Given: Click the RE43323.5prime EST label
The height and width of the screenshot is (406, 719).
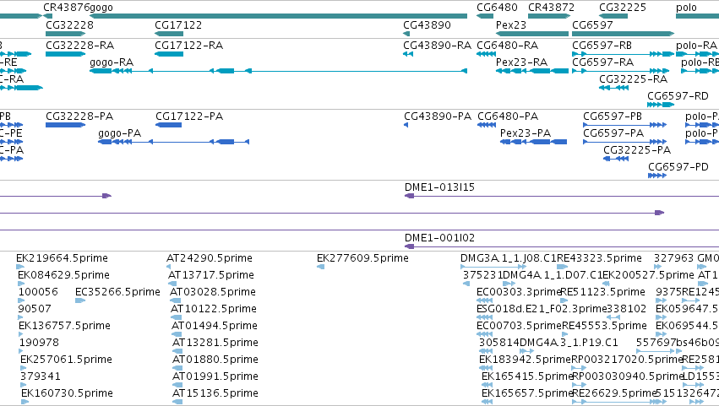Looking at the screenshot, I should click(x=599, y=258).
